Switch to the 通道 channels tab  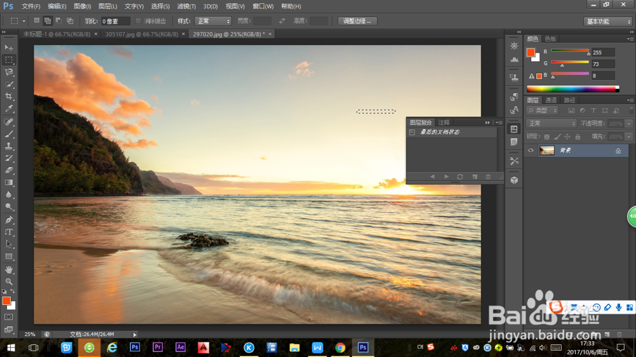pyautogui.click(x=550, y=100)
